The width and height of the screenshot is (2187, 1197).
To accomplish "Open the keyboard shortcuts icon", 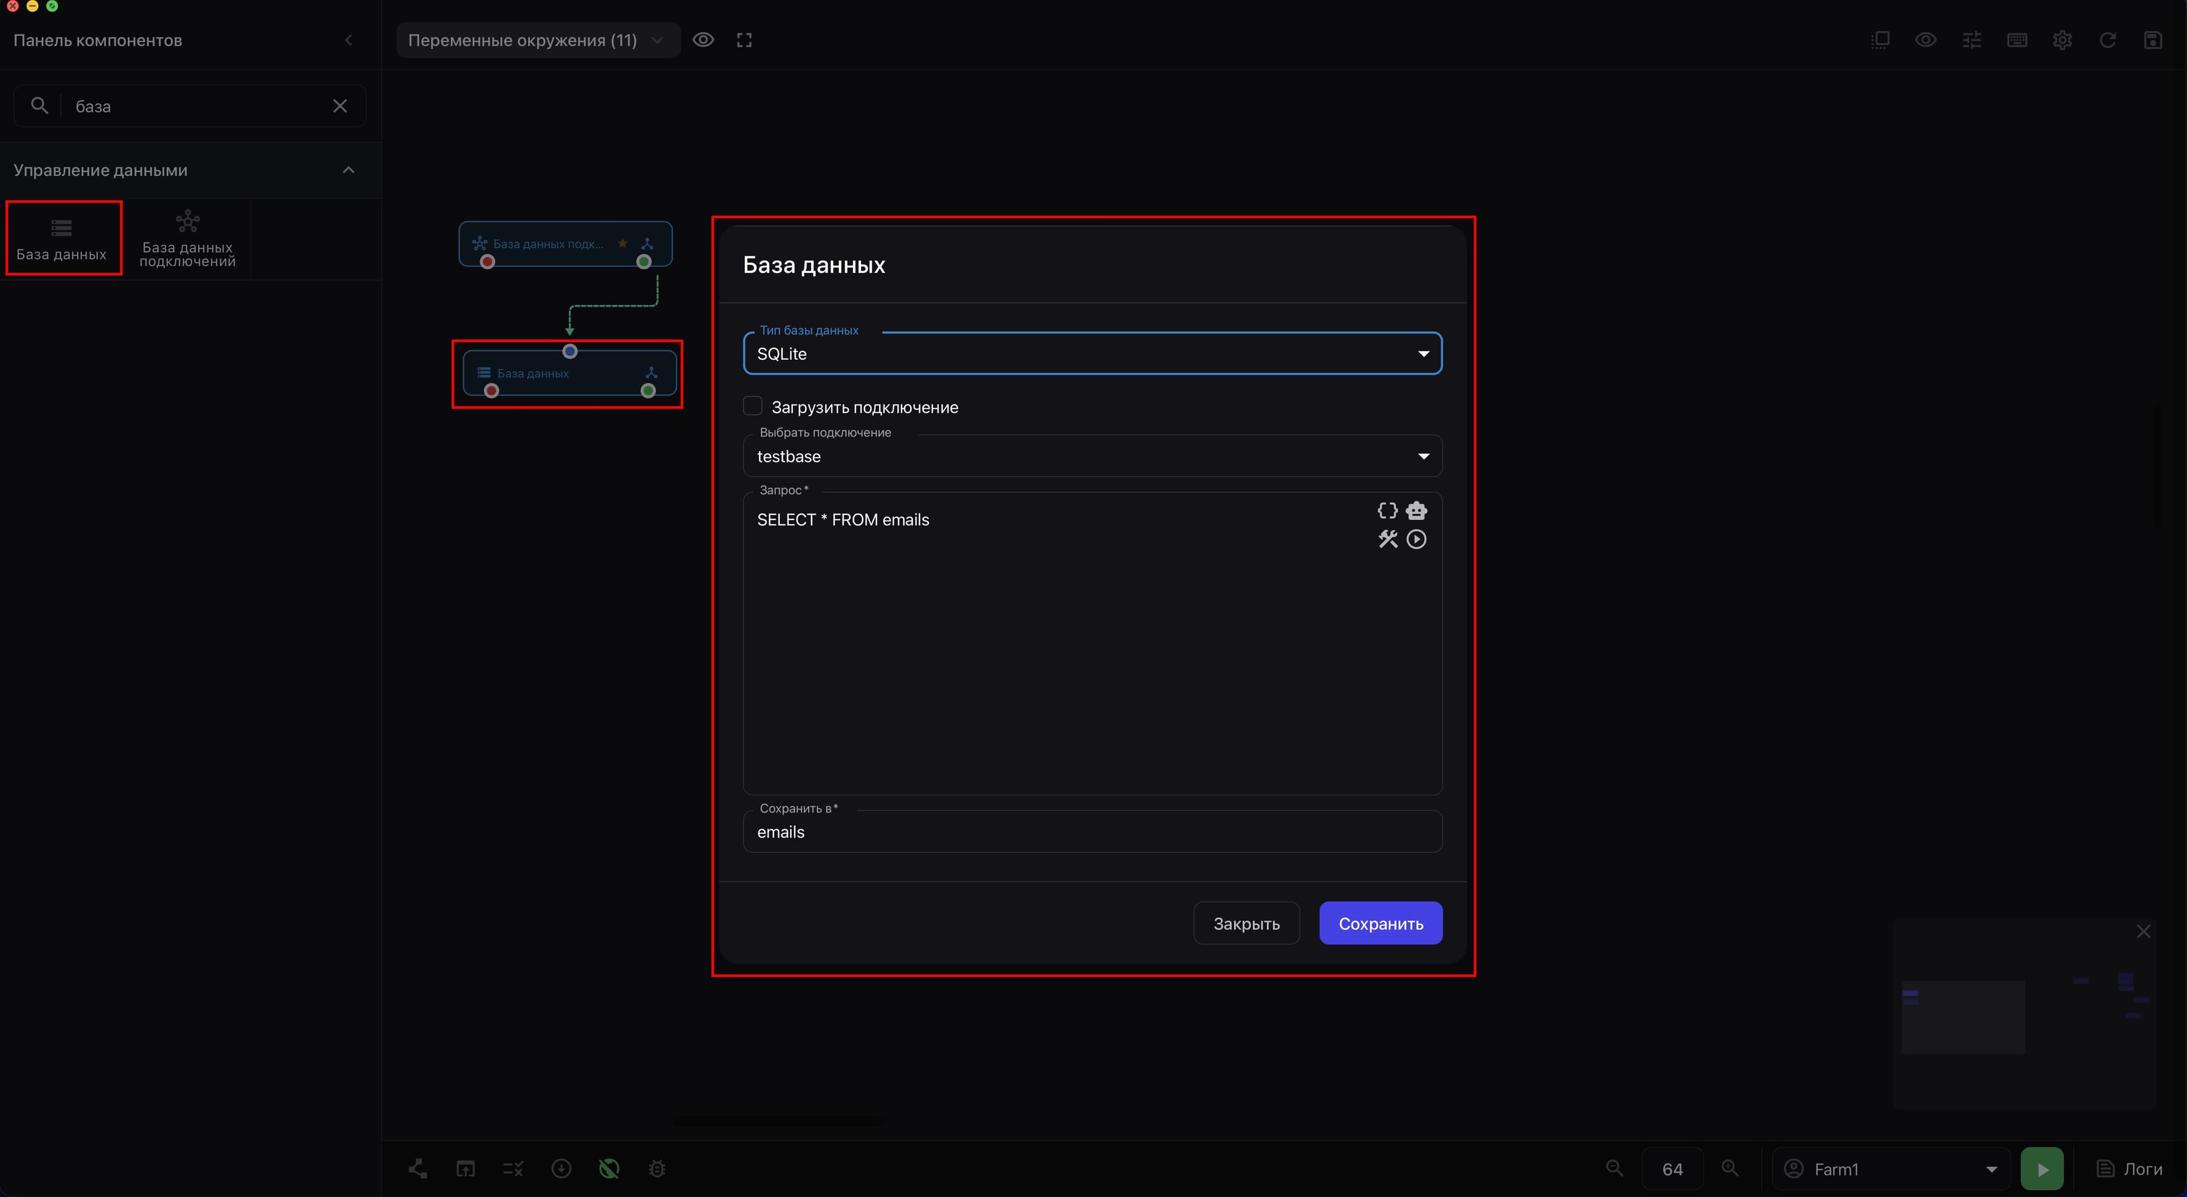I will tap(2017, 40).
